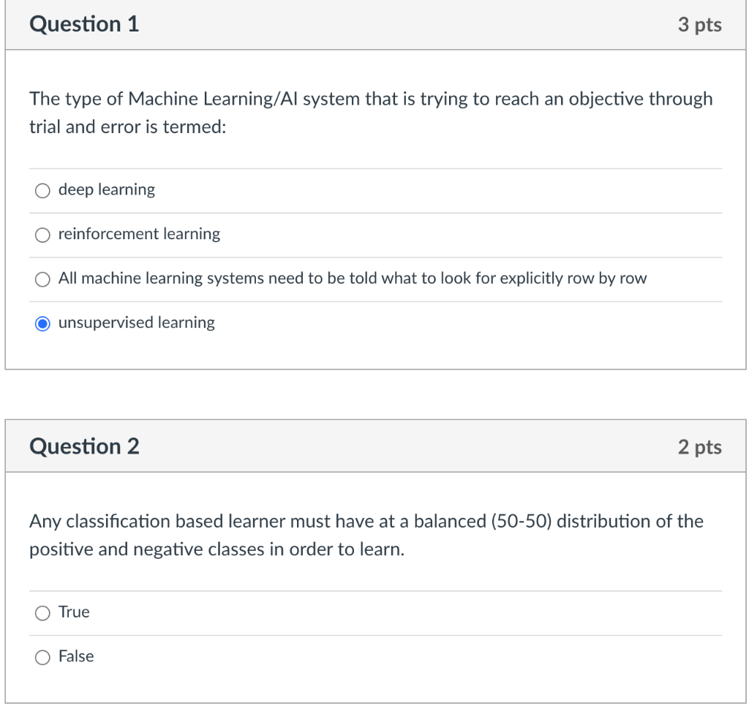Click inside the Question 1 answer area
This screenshot has width=749, height=706.
click(374, 256)
